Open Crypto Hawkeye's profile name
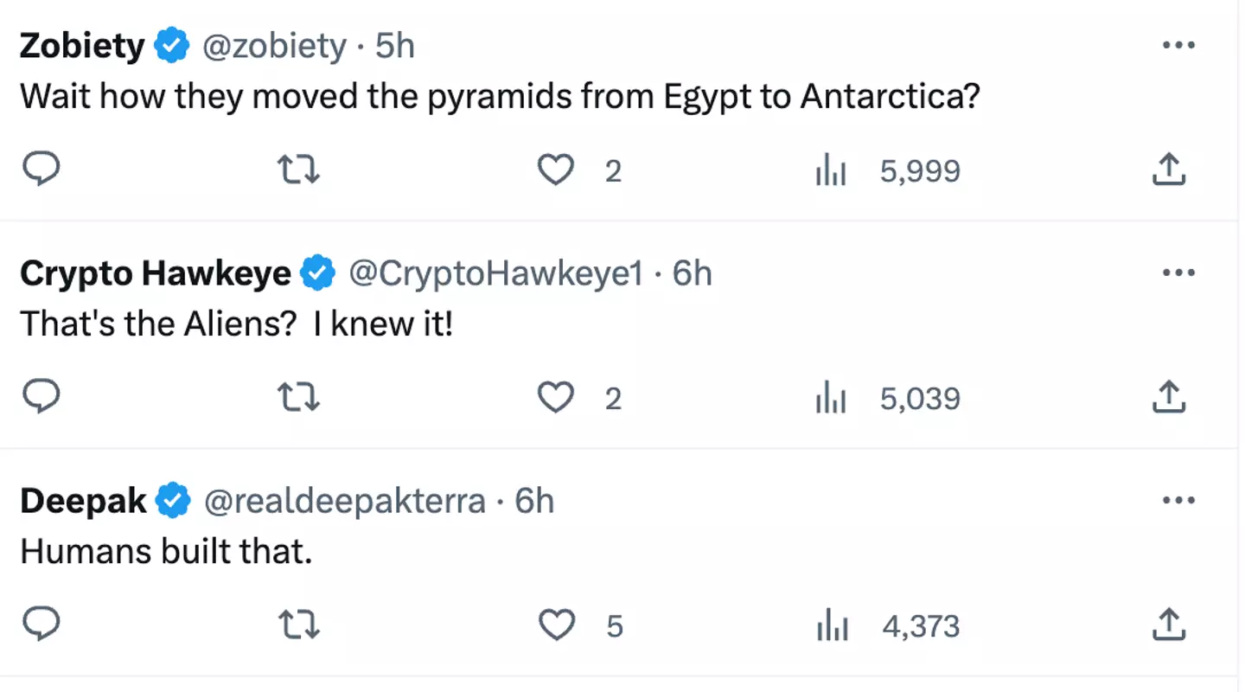This screenshot has height=692, width=1245. pos(156,273)
